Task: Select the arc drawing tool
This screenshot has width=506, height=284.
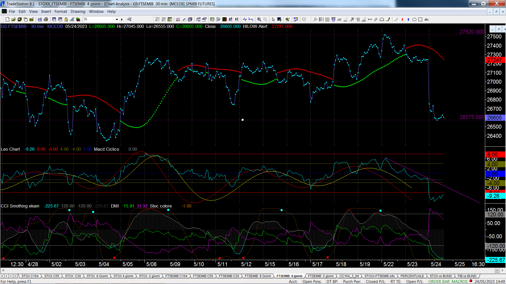Action: (x=396, y=19)
